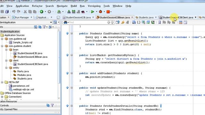The image size is (205, 115).
Task: Expand the Connection1 node
Action: (x=2, y=97)
